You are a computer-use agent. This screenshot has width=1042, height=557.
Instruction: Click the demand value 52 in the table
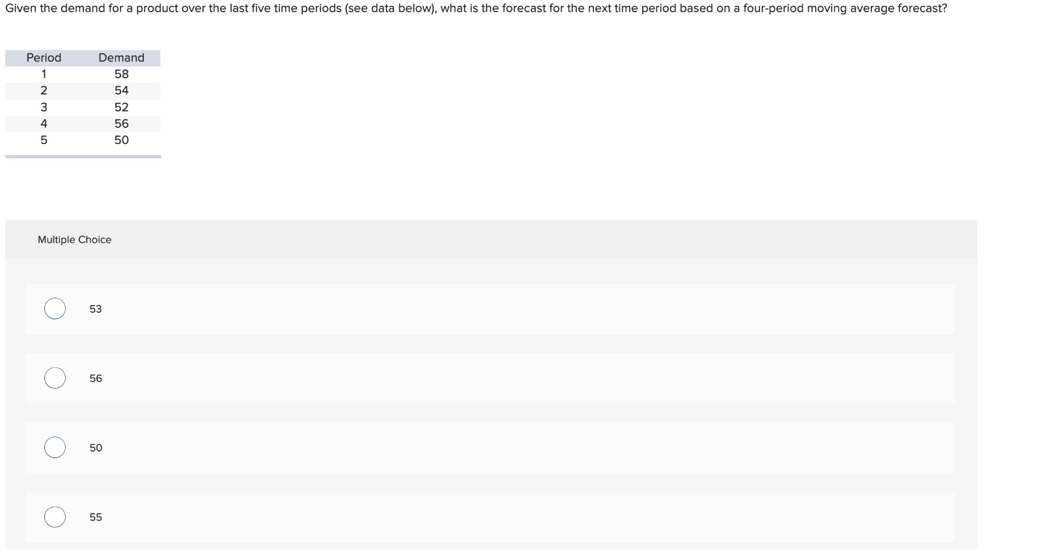pos(121,107)
